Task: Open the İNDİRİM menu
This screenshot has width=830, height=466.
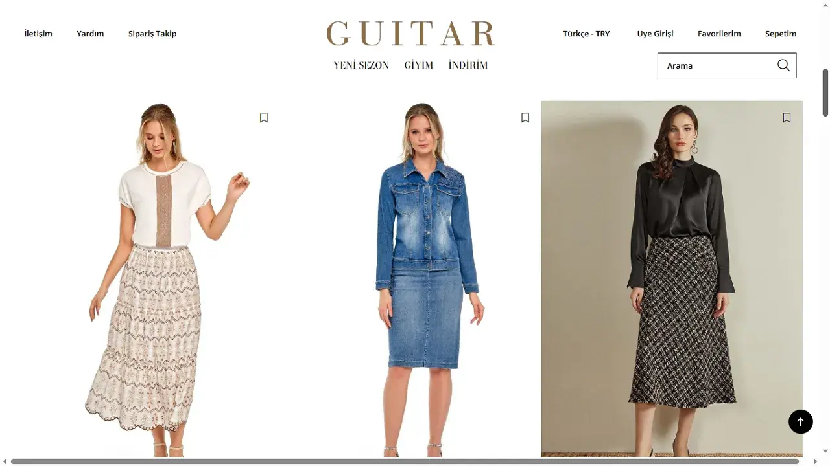Action: coord(468,65)
